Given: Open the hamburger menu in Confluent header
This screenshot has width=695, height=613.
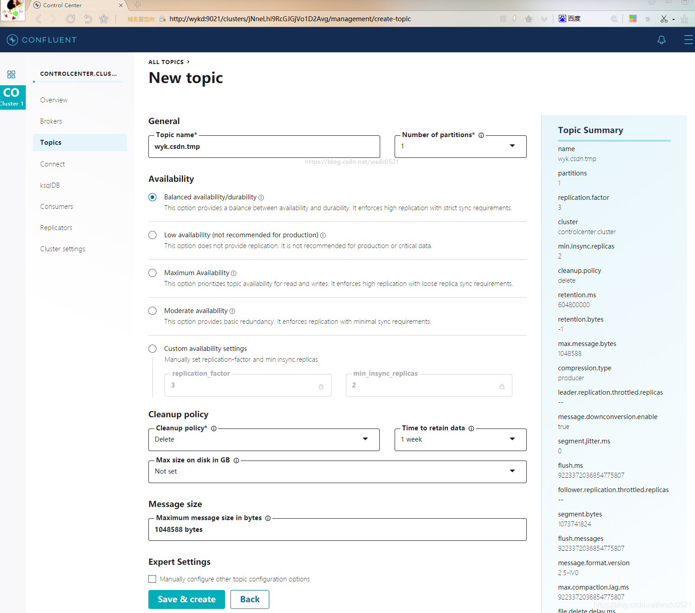Looking at the screenshot, I should coord(688,40).
